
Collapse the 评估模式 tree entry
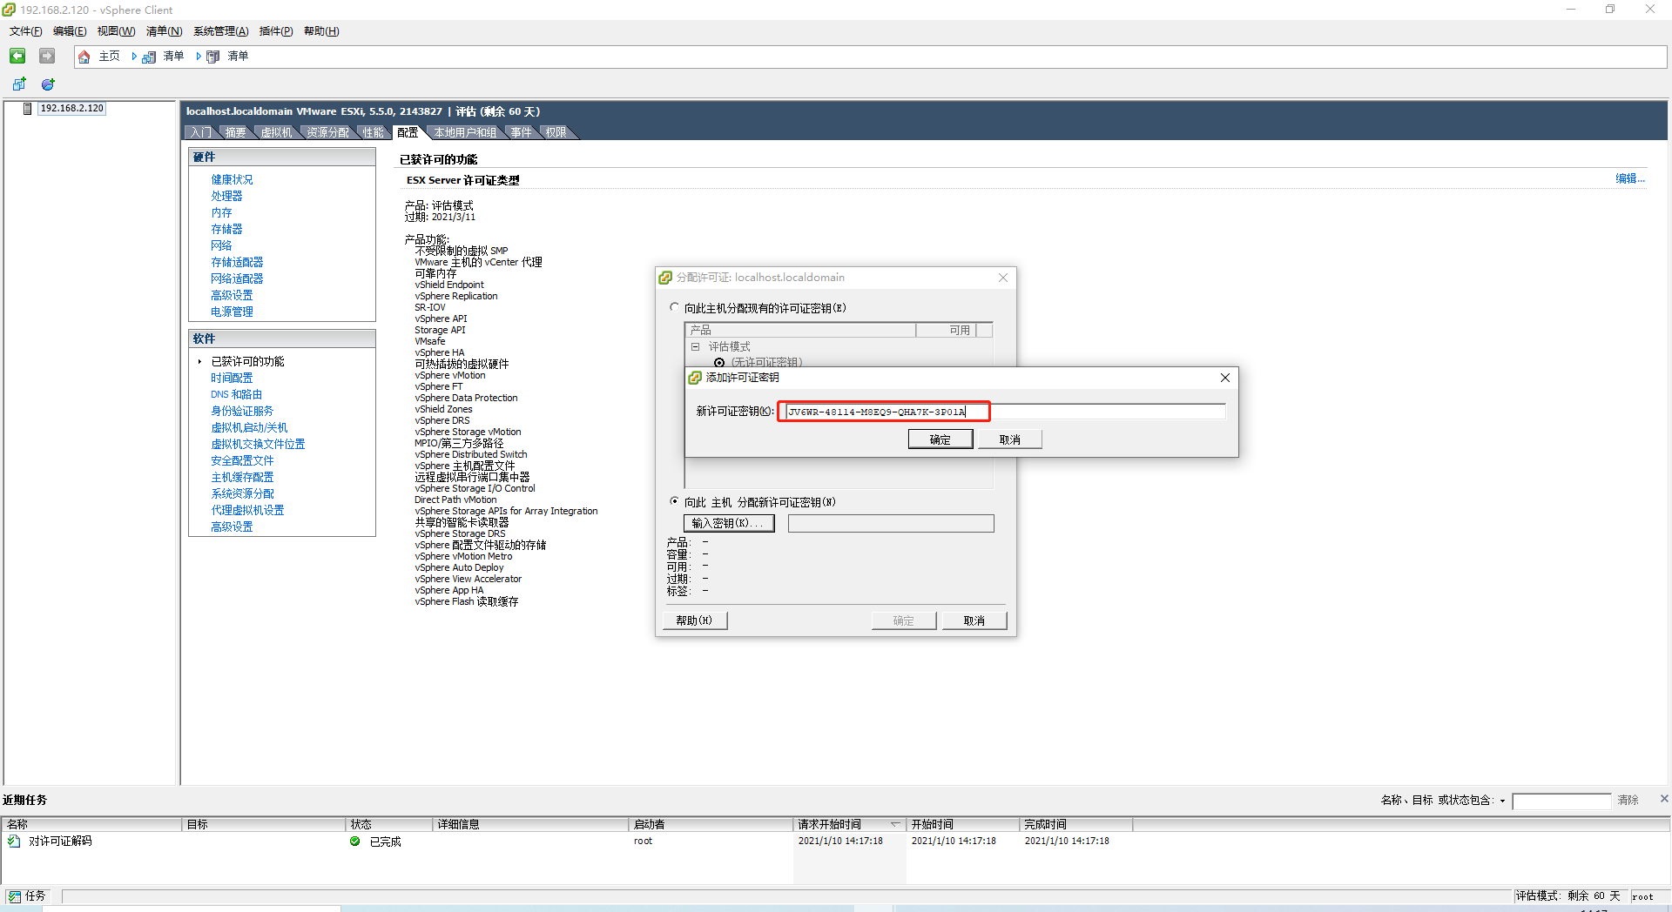click(x=695, y=345)
